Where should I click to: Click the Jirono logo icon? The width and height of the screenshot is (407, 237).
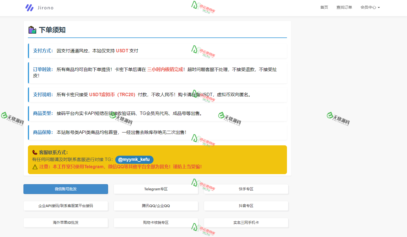(x=29, y=8)
